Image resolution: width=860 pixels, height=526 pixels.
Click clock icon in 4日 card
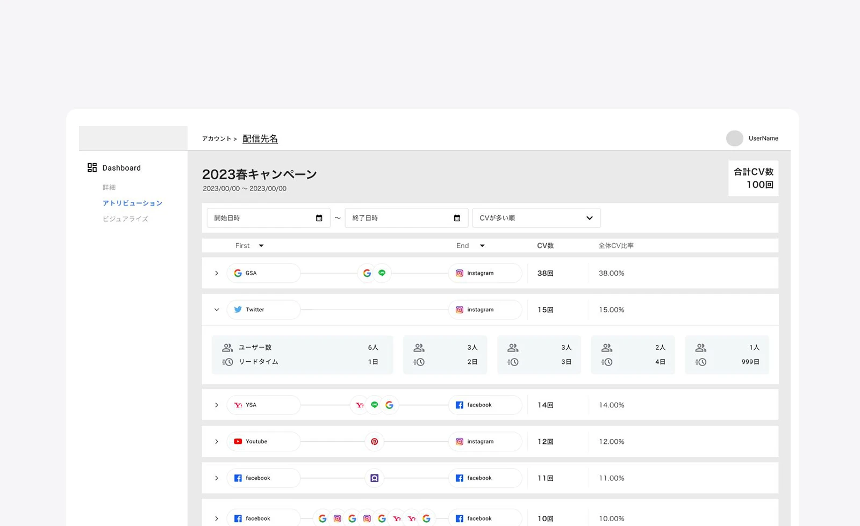tap(607, 362)
